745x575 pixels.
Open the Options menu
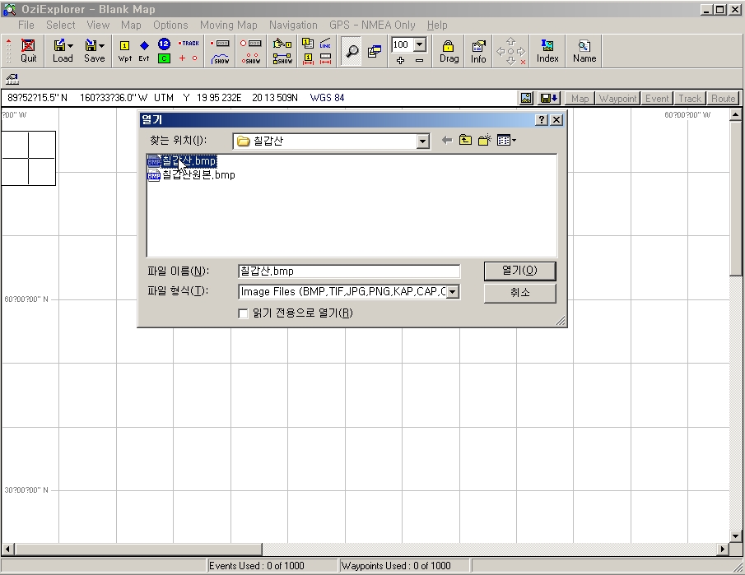point(170,26)
